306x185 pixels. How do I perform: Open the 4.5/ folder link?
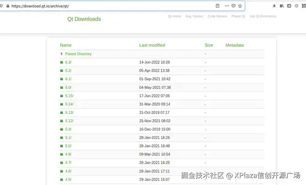pos(68,179)
